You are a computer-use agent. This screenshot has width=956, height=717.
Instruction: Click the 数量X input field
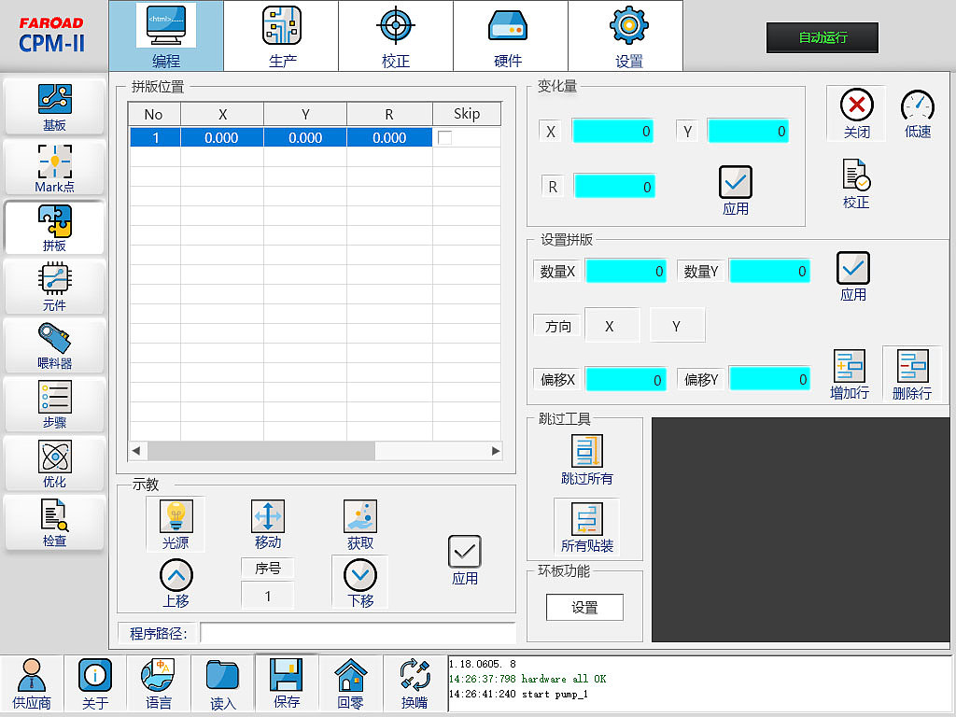coord(626,272)
